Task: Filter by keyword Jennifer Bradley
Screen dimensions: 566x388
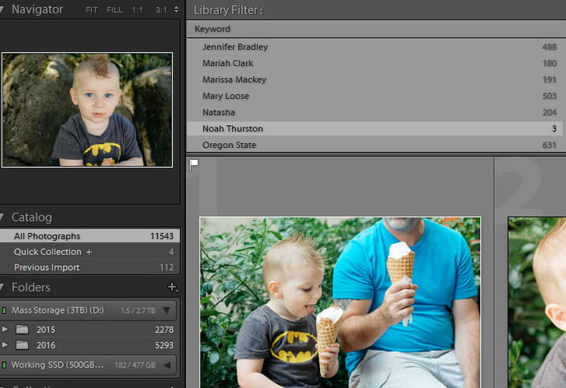Action: 375,47
